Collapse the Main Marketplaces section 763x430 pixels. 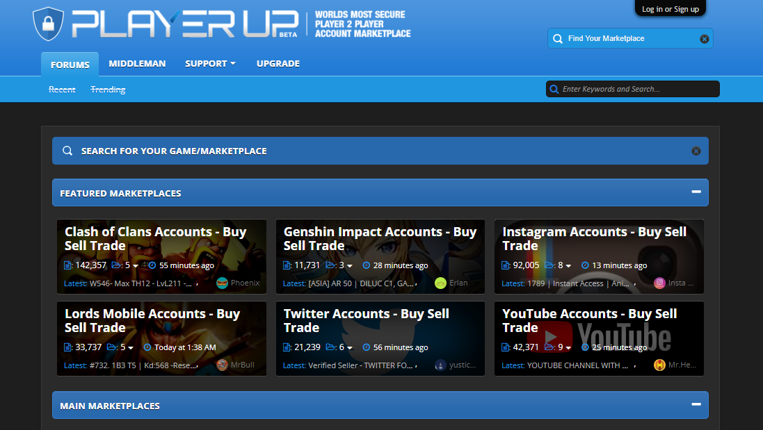[696, 404]
